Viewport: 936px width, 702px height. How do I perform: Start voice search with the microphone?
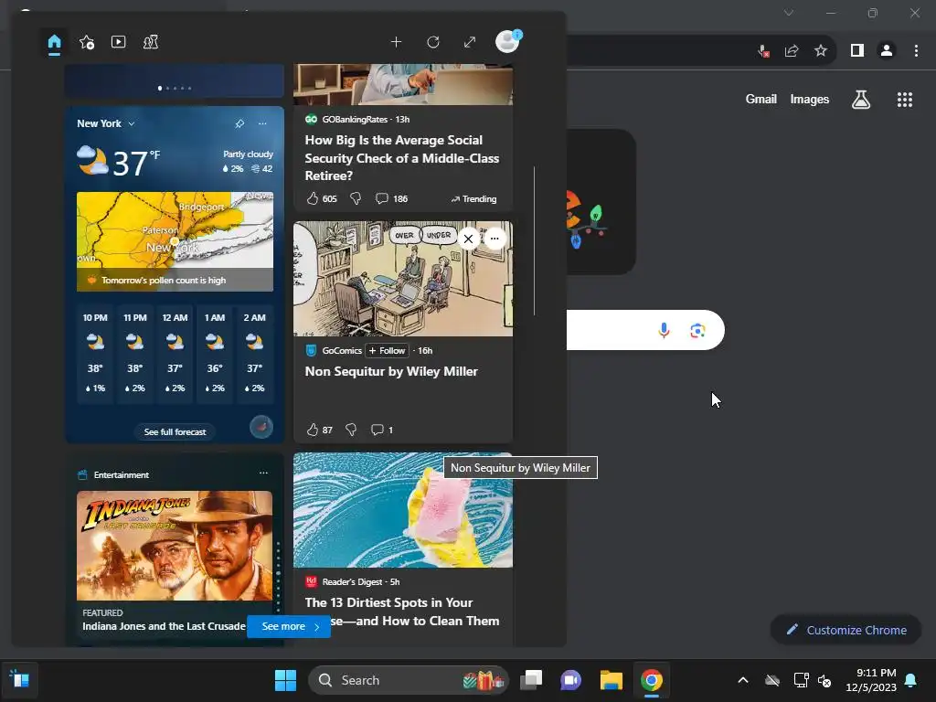tap(664, 330)
